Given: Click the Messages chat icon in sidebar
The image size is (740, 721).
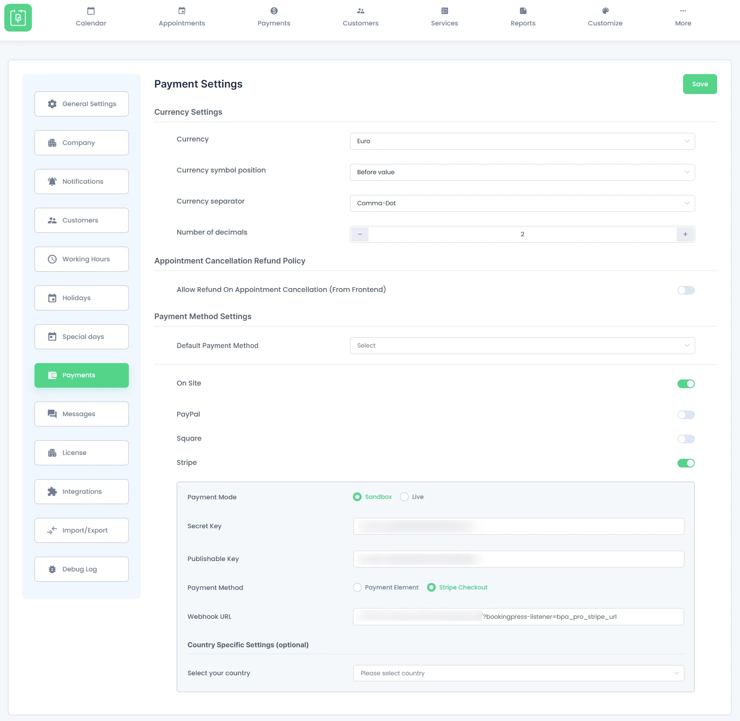Looking at the screenshot, I should coord(52,414).
